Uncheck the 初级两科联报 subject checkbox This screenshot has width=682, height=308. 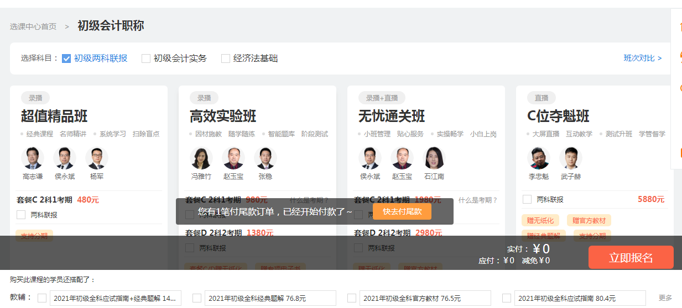66,59
